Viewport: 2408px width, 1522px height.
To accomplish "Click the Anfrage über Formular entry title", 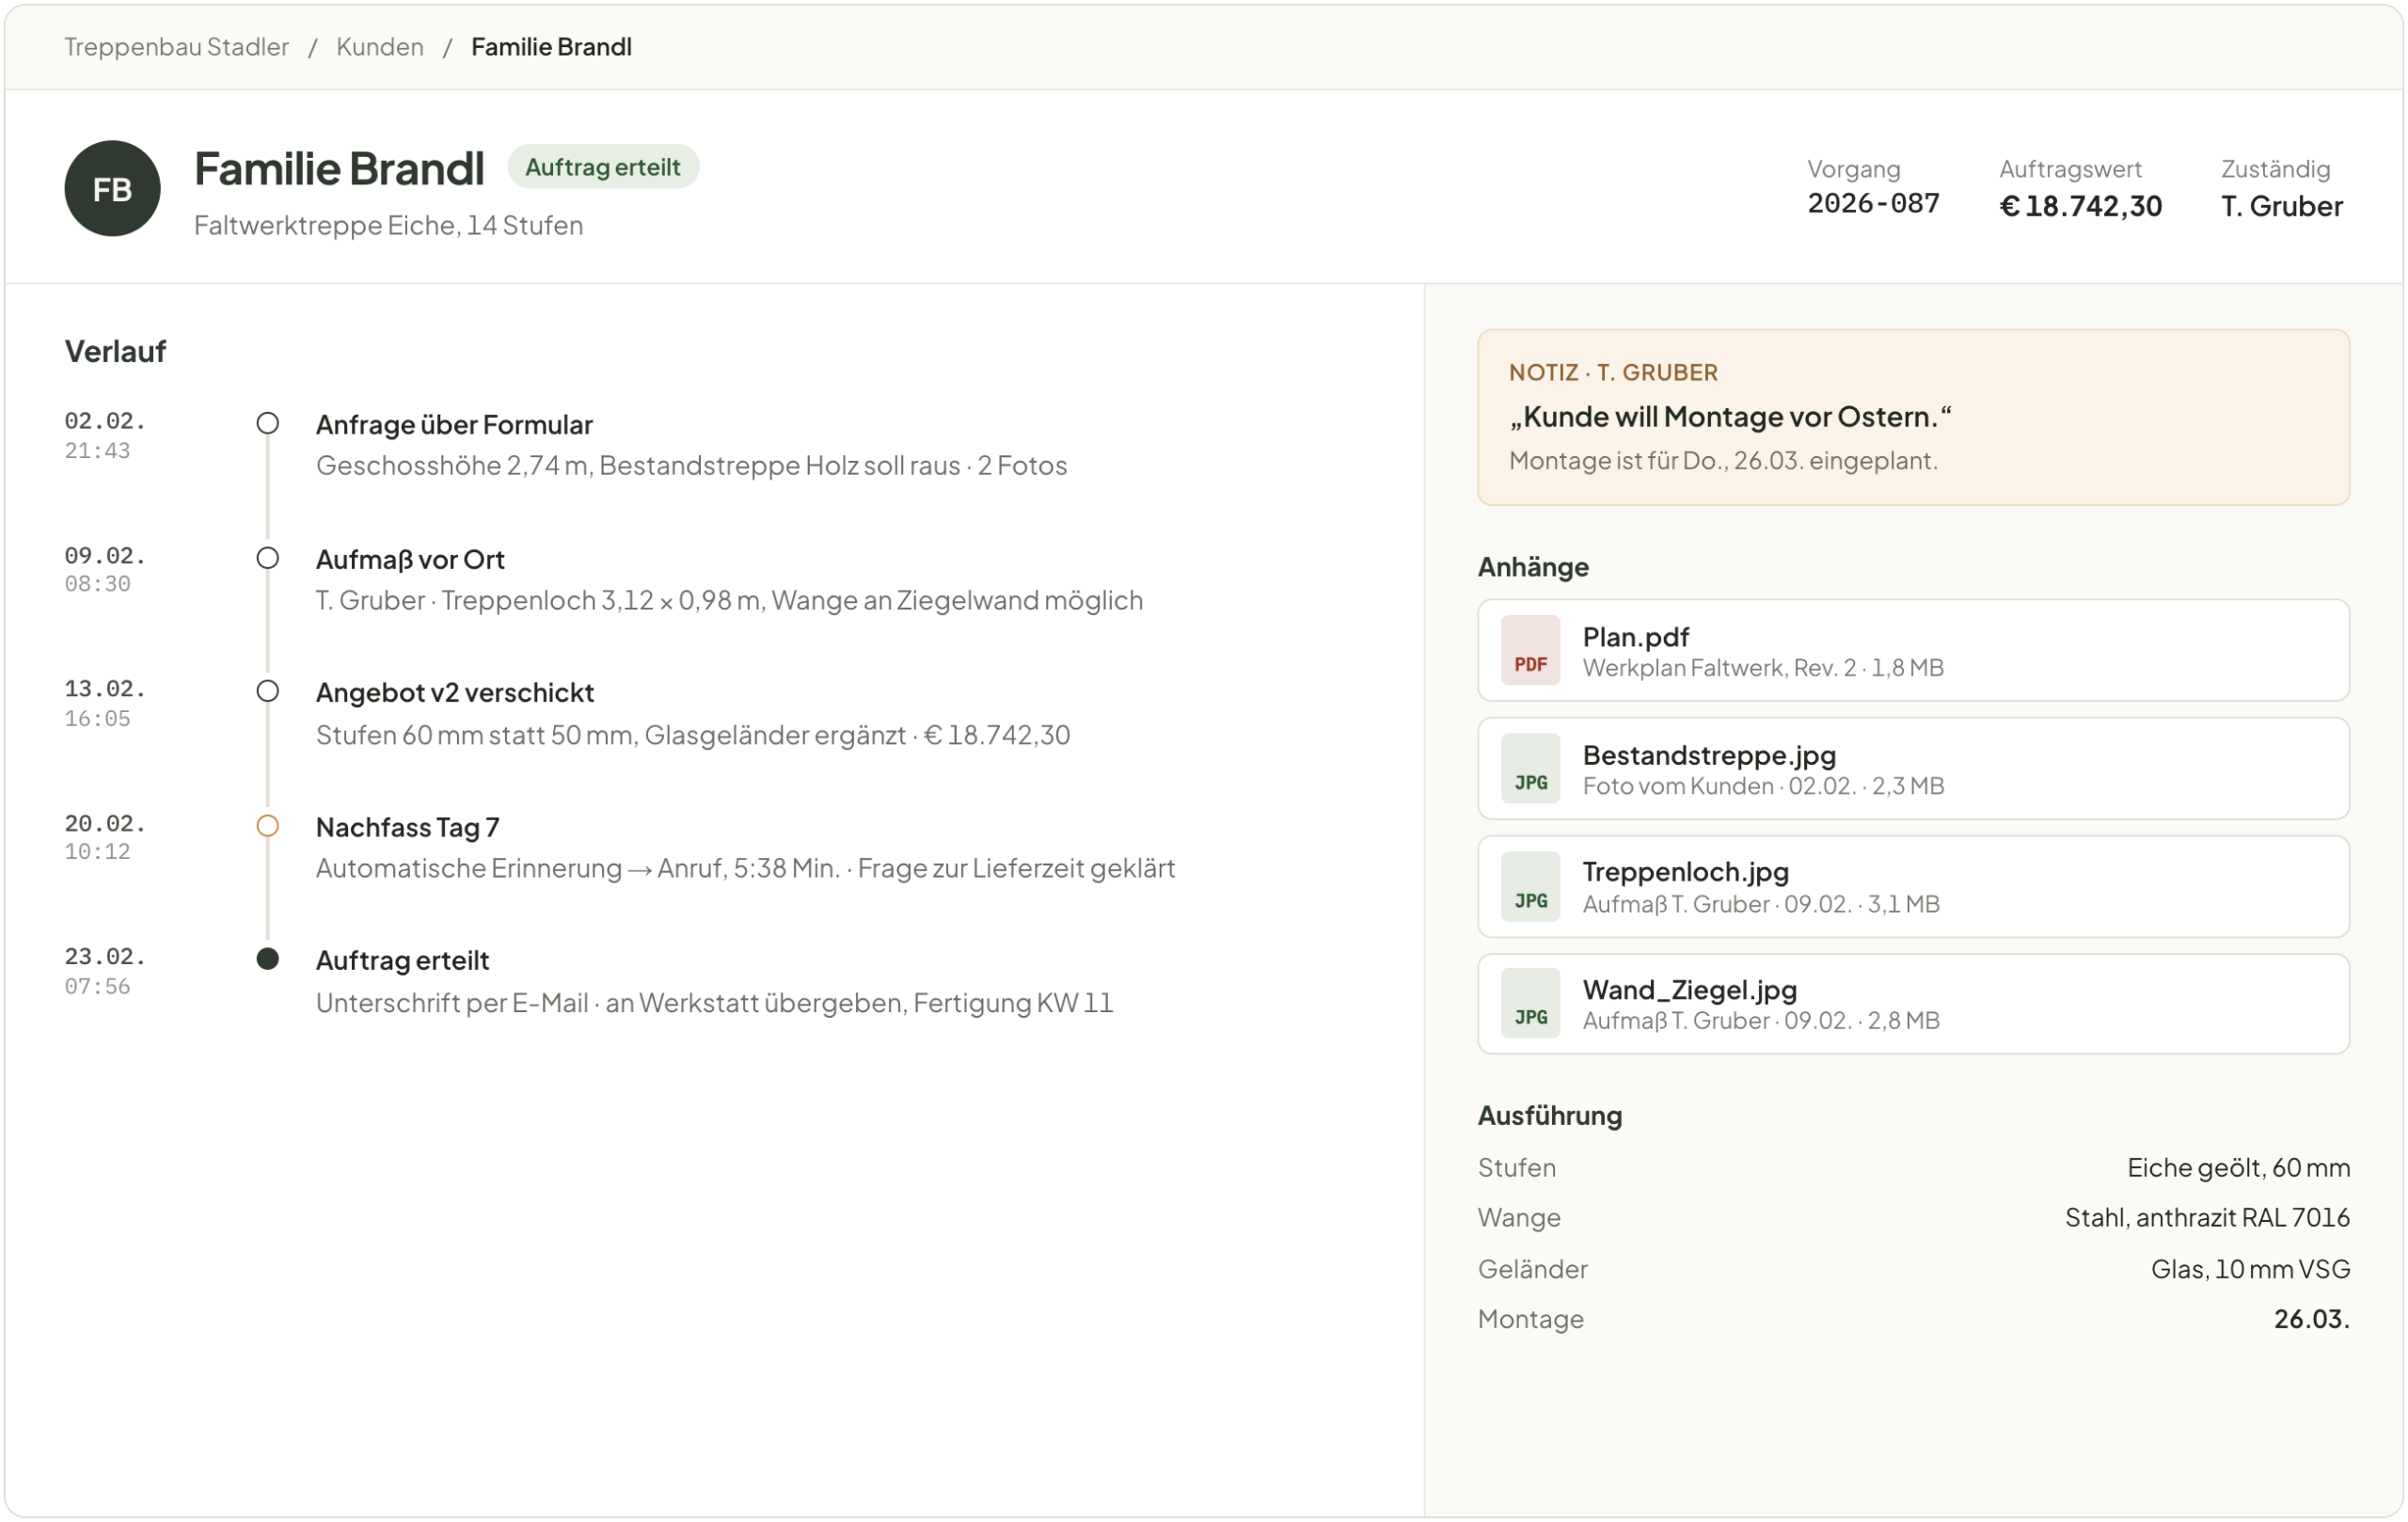I will (x=454, y=425).
